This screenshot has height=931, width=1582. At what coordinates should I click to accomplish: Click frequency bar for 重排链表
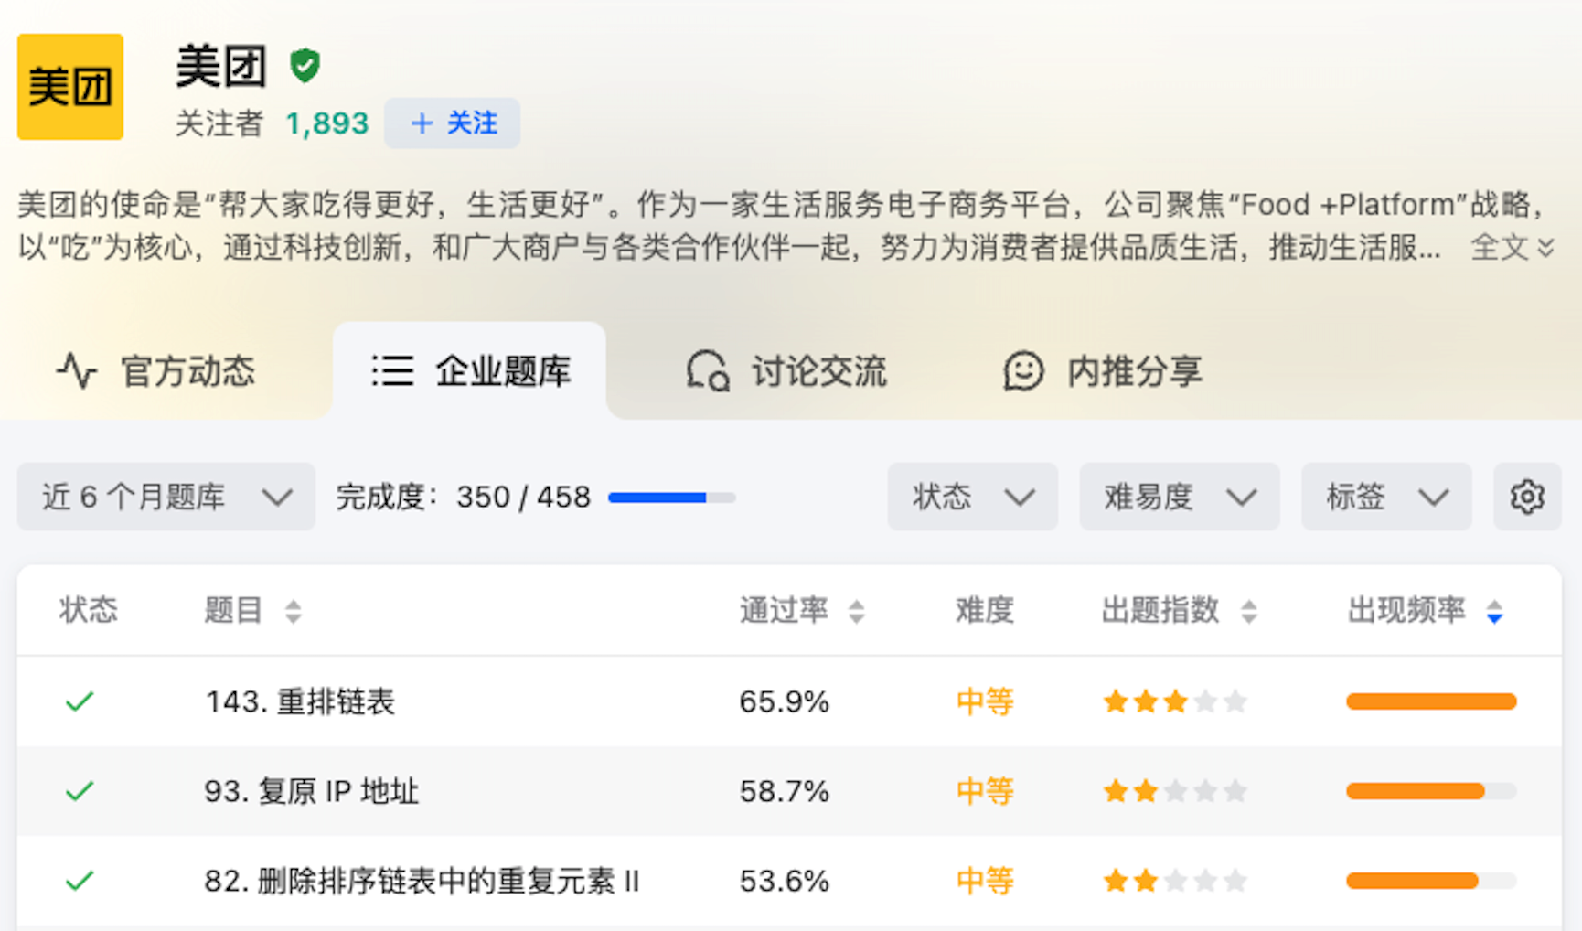pos(1431,701)
